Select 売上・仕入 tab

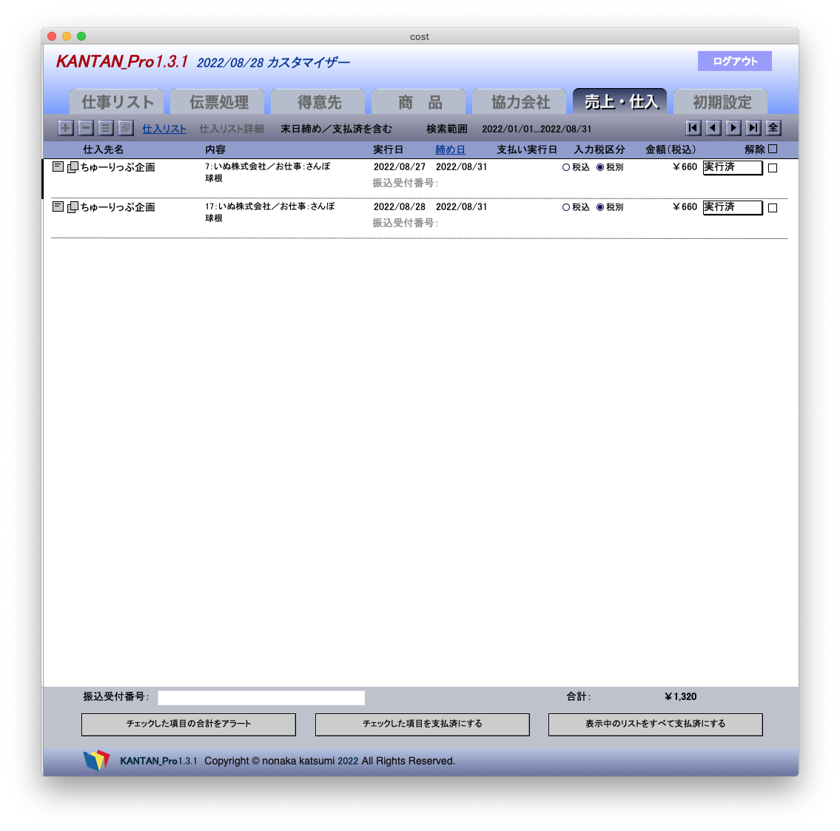621,102
